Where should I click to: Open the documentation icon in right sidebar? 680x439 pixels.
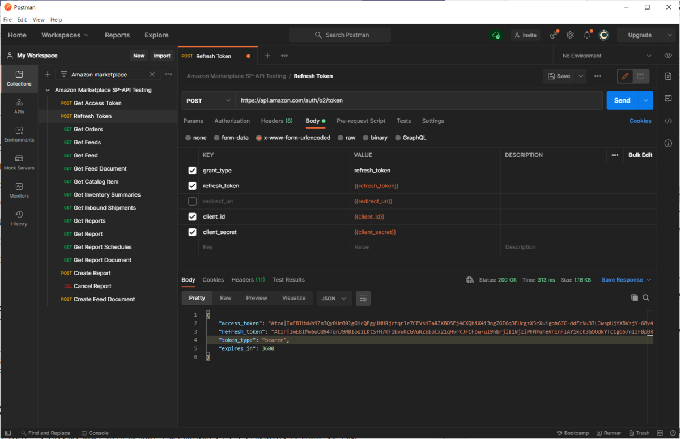click(669, 76)
